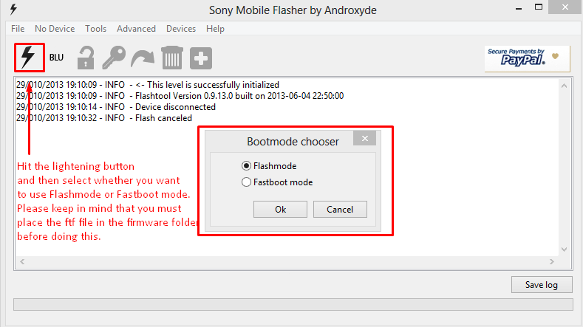583x327 pixels.
Task: Select the key icon in toolbar
Action: coord(114,58)
